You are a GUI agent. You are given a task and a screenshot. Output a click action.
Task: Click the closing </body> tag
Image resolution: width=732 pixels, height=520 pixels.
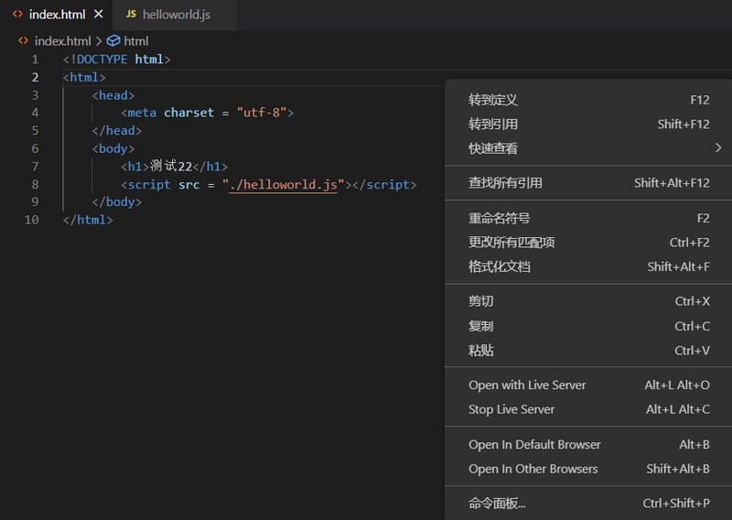click(117, 201)
